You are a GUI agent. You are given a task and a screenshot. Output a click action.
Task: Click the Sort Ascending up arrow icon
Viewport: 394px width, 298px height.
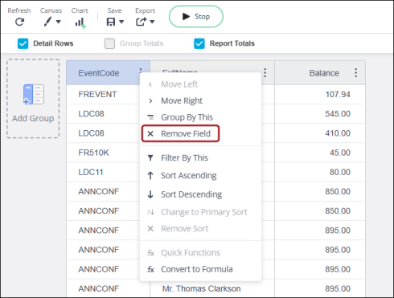[150, 176]
